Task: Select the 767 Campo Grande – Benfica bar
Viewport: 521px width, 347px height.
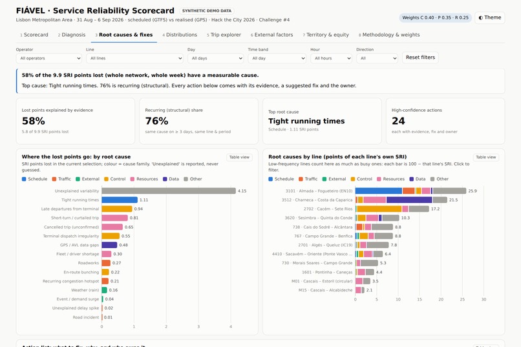Action: click(x=374, y=236)
